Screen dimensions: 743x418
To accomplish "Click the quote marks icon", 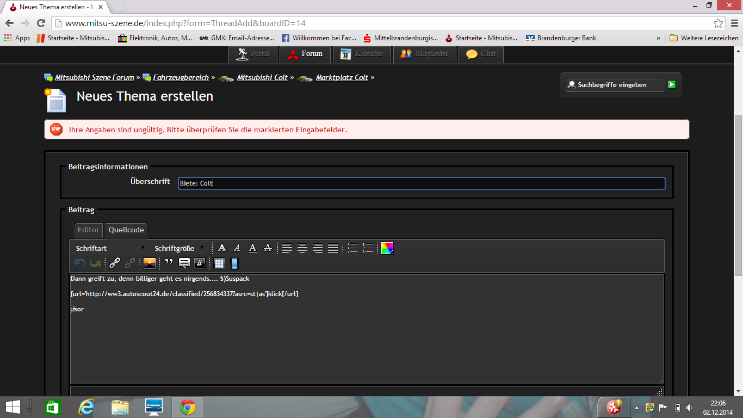I will click(x=169, y=263).
